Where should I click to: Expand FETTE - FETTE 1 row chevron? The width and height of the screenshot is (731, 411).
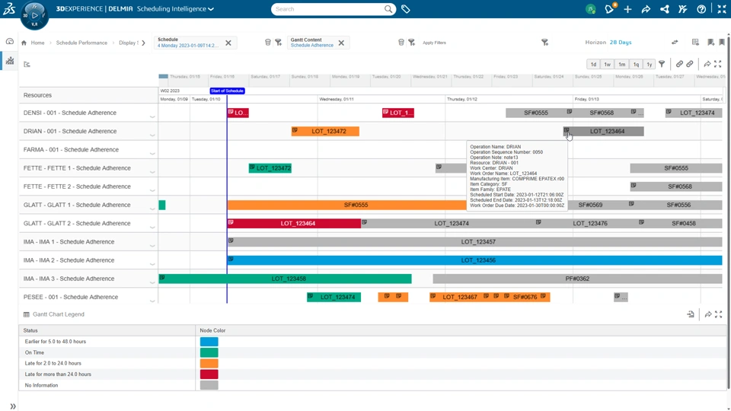click(152, 172)
